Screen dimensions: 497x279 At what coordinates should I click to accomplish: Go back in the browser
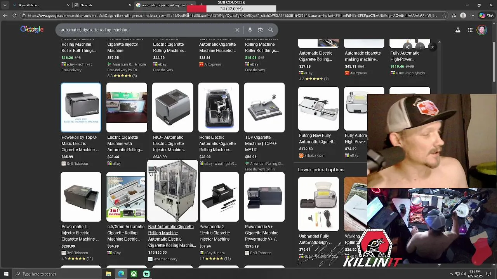(5, 15)
